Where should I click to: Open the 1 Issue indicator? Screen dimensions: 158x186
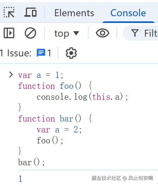[26, 53]
